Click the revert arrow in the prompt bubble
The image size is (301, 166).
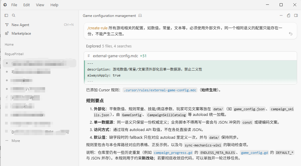[291, 34]
